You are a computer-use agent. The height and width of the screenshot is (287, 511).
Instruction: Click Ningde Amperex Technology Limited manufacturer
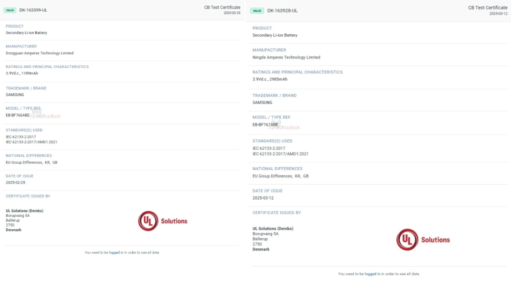click(x=286, y=57)
